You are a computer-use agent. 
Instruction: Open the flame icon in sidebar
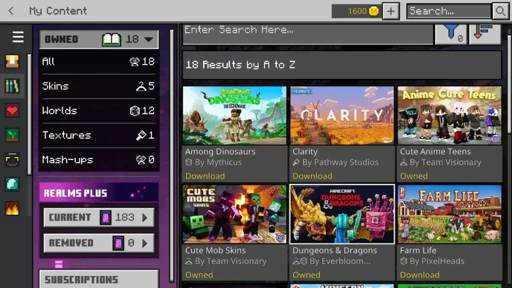(x=12, y=208)
